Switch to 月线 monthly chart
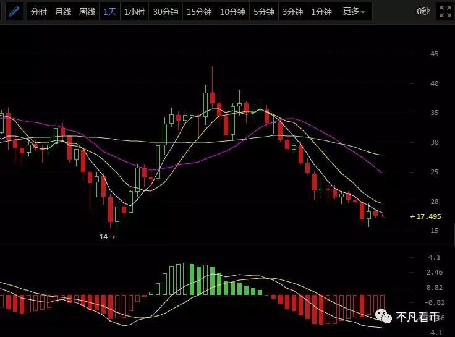This screenshot has height=337, width=455. (63, 12)
